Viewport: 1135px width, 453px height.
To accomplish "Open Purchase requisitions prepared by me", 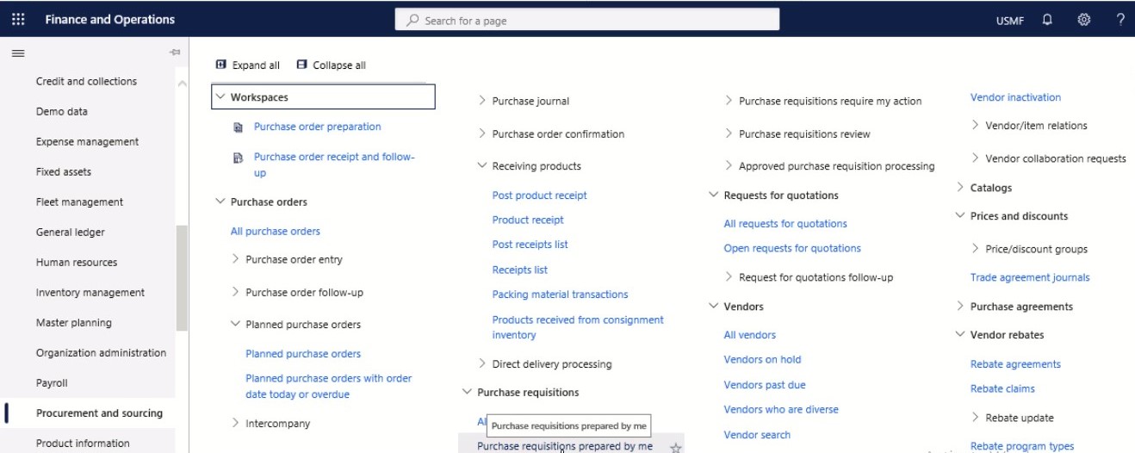I will 565,446.
